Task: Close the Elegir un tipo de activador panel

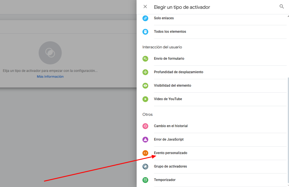Action: tap(145, 7)
